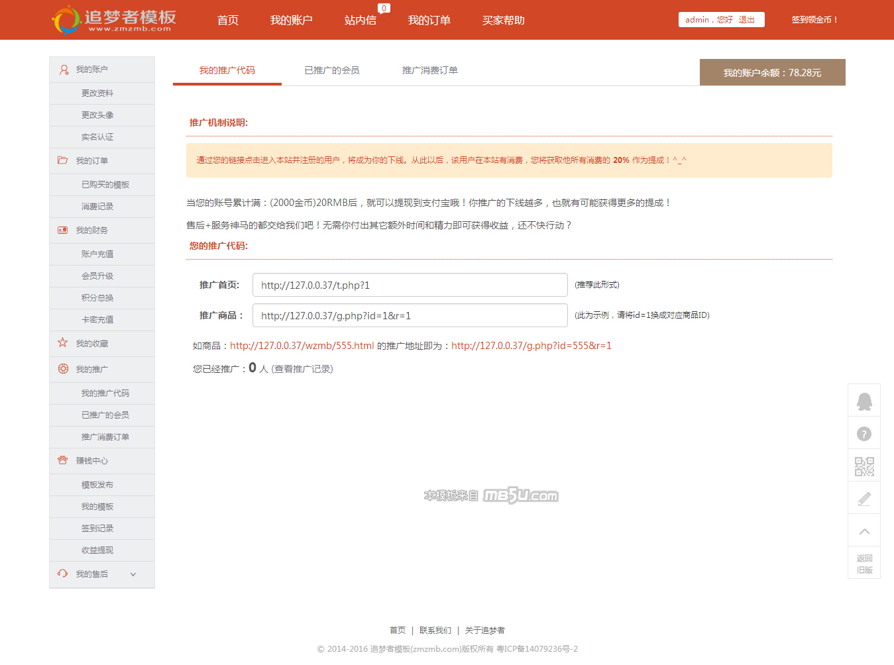894x665 pixels.
Task: Select the 推广商品 URL input field
Action: point(410,315)
